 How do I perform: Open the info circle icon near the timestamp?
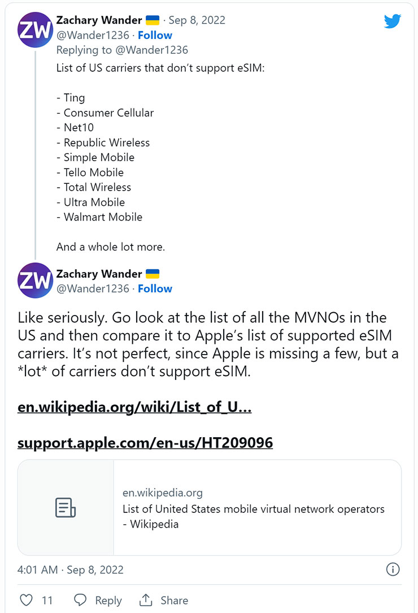point(393,569)
